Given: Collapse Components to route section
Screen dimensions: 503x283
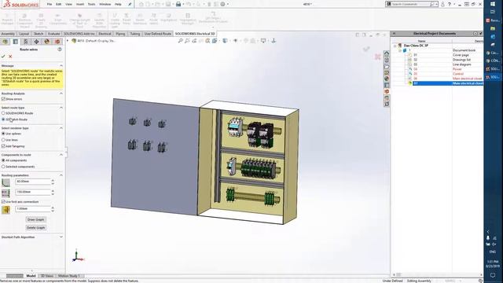Looking at the screenshot, I should (x=61, y=155).
